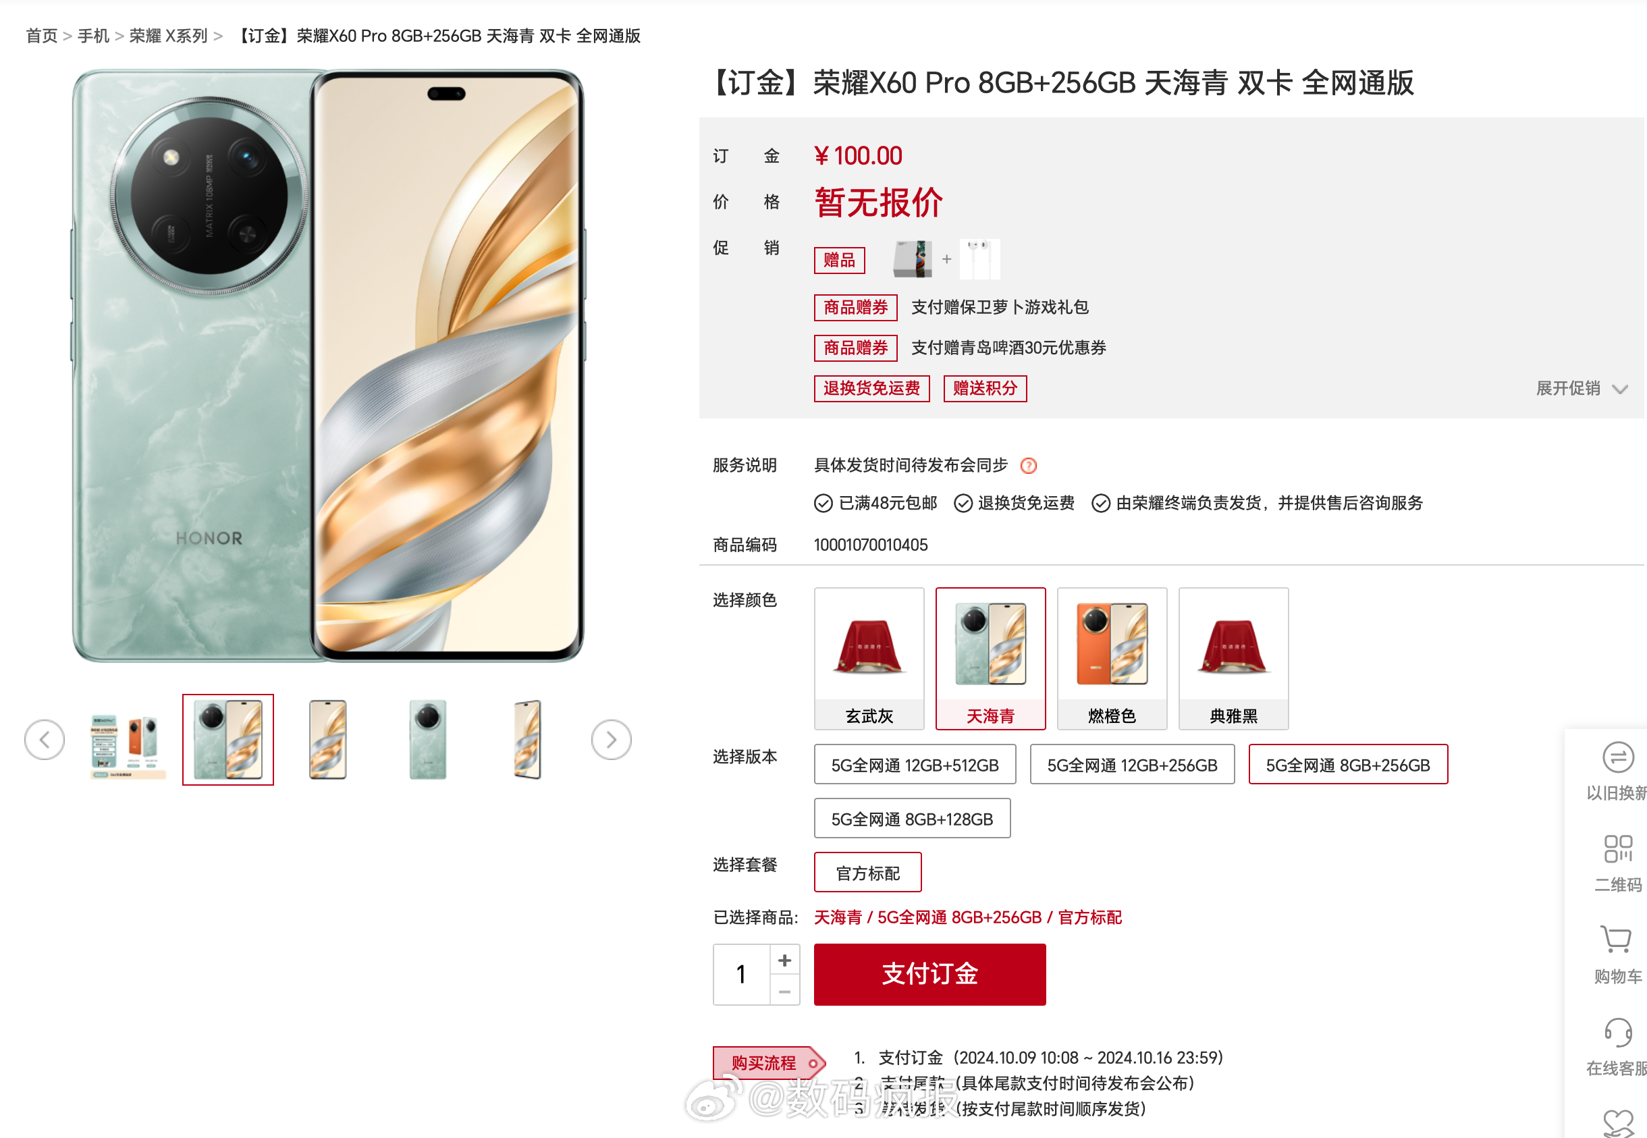The height and width of the screenshot is (1138, 1647).
Task: Show next product thumbnails with right arrow
Action: coord(611,739)
